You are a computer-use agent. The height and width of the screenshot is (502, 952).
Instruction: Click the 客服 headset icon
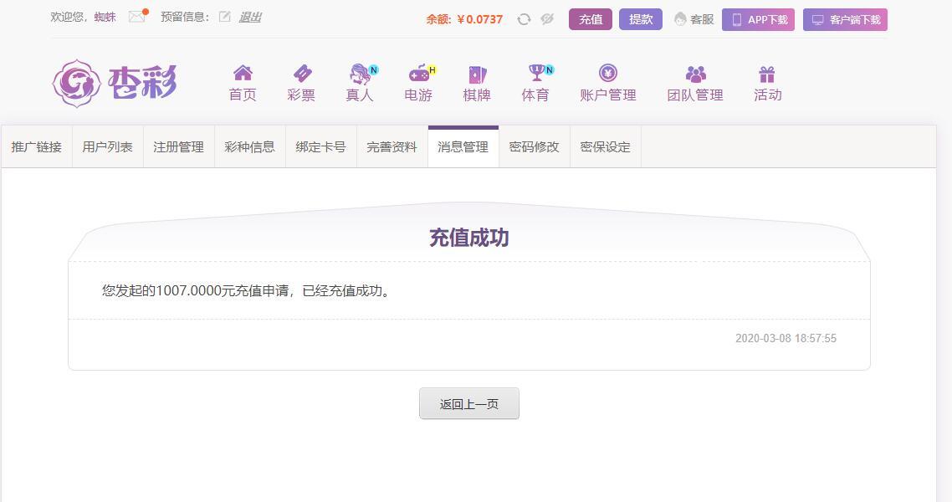click(681, 19)
